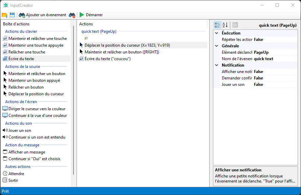The height and width of the screenshot is (195, 301).
Task: Click the property pages icon
Action: [235, 25]
